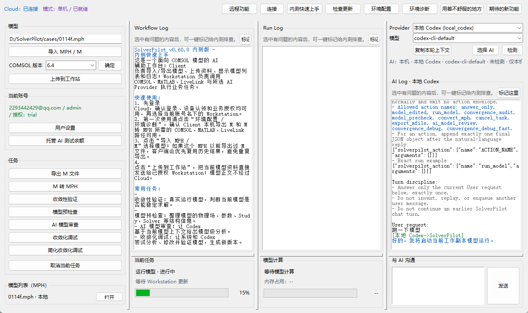The height and width of the screenshot is (313, 528).
Task: Click the 检测 button
Action: (512, 50)
